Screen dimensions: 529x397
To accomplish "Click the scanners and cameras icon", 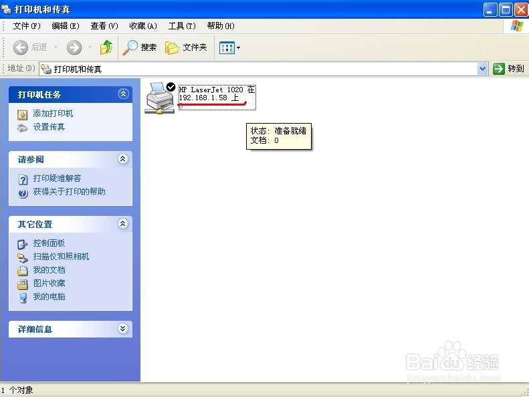I will point(23,258).
